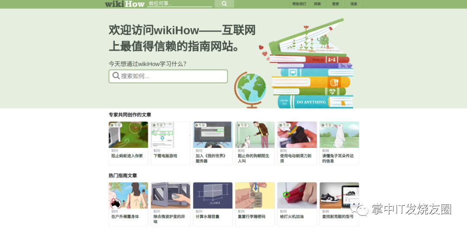
Task: Open the 查找耐克鞋的型号 article thumbnail
Action: [339, 195]
